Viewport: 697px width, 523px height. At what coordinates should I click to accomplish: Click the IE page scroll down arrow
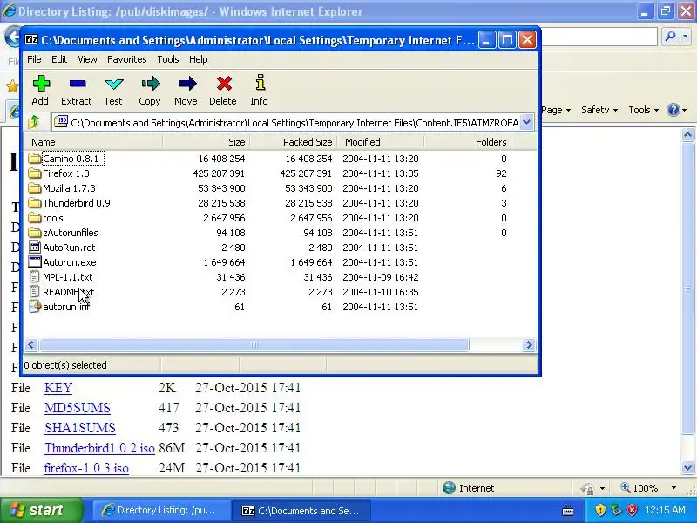[x=687, y=467]
